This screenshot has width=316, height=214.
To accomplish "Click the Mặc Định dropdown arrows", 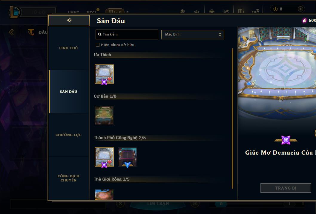I will click(220, 35).
